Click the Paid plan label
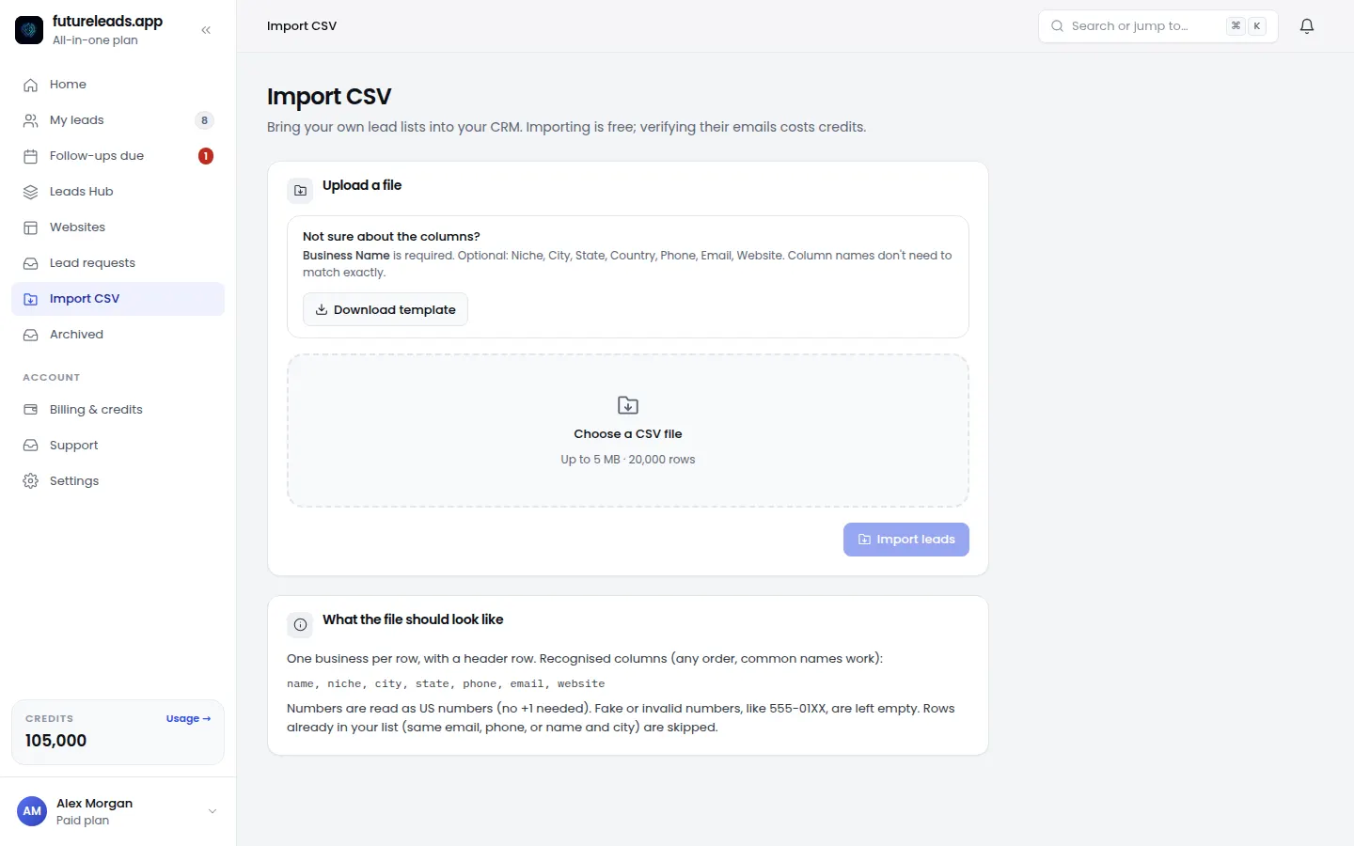 (x=83, y=821)
